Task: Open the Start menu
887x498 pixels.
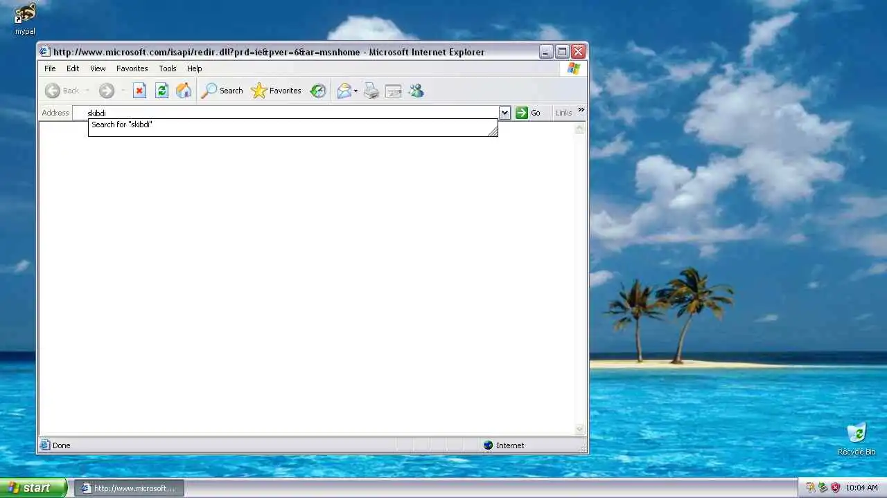Action: pyautogui.click(x=33, y=488)
